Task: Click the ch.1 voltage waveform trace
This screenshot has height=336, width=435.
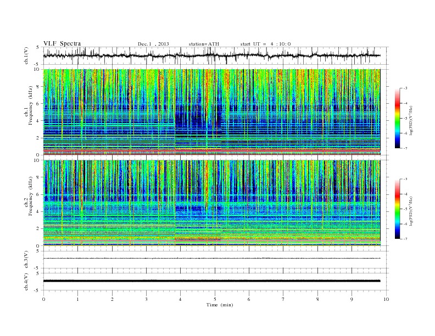Action: click(211, 55)
